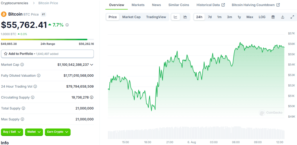The width and height of the screenshot is (297, 145).
Task: Open Total Supply info icon
Action: point(23,108)
